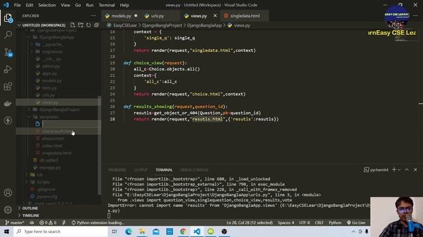This screenshot has height=237, width=423.
Task: Open Explorer more actions ellipsis
Action: 93,16
